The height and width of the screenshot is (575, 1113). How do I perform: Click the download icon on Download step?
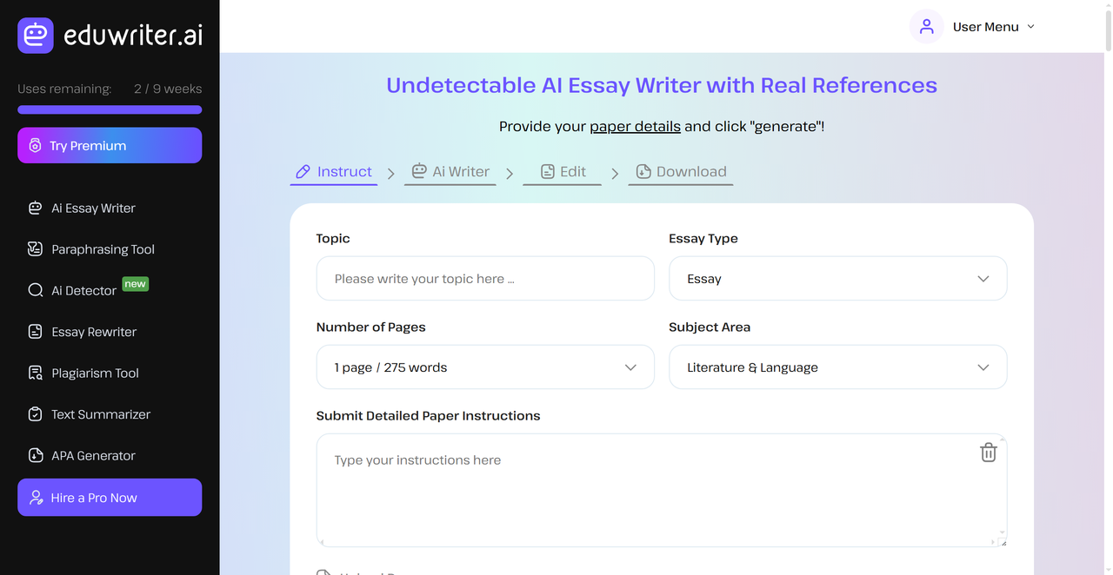pyautogui.click(x=643, y=171)
